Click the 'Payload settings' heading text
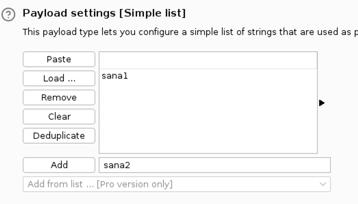Viewport: 358px width, 204px height. point(69,14)
